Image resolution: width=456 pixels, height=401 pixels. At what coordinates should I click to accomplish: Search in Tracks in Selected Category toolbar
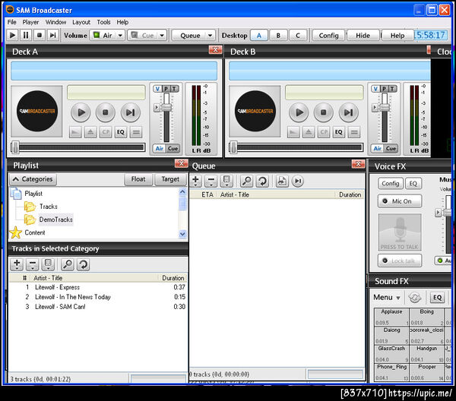point(68,264)
